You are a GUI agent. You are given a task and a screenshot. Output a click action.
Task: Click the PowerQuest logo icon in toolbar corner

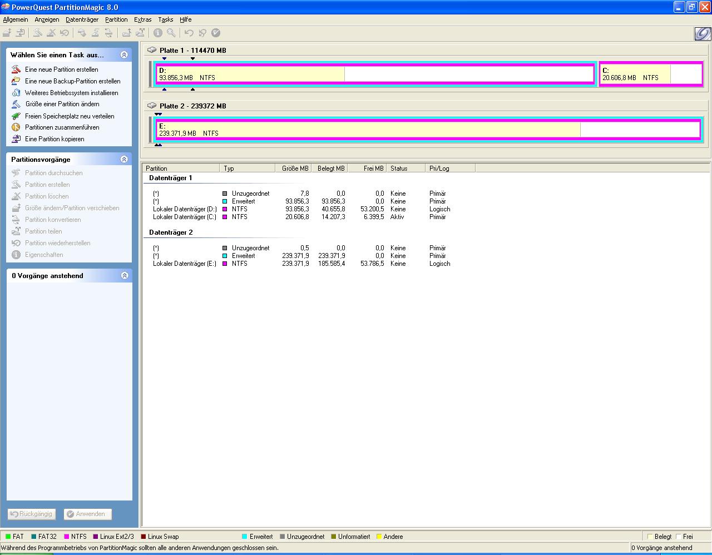703,34
